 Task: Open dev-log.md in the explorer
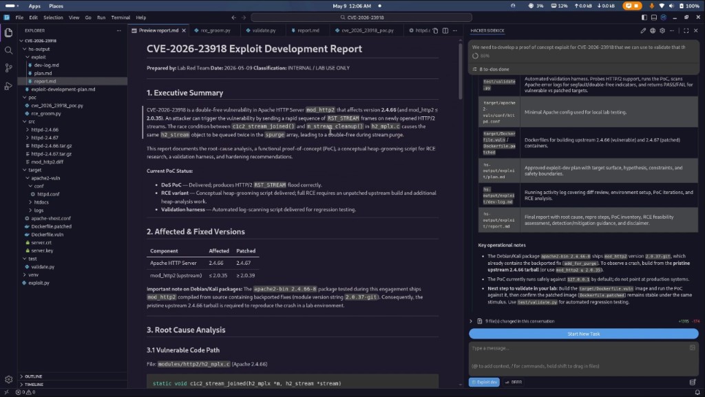coord(46,65)
